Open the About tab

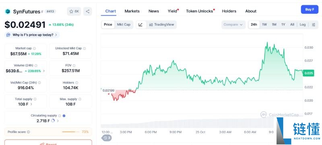point(251,11)
